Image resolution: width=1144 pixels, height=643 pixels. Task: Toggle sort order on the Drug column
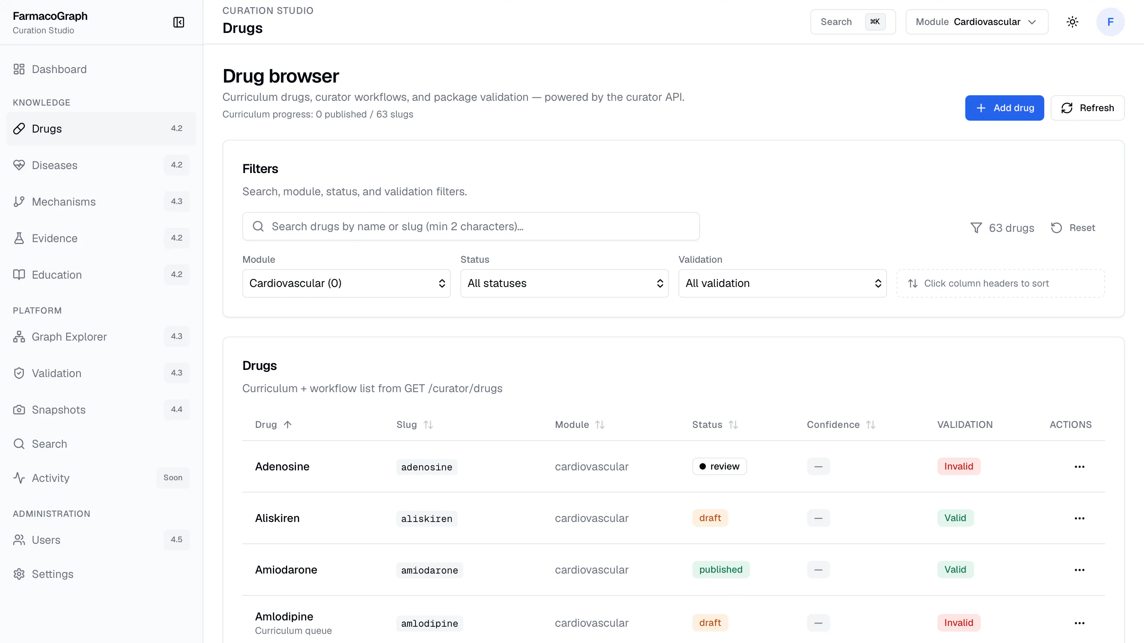pos(273,425)
